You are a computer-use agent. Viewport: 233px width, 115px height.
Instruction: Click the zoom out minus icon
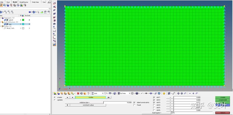[190, 93]
